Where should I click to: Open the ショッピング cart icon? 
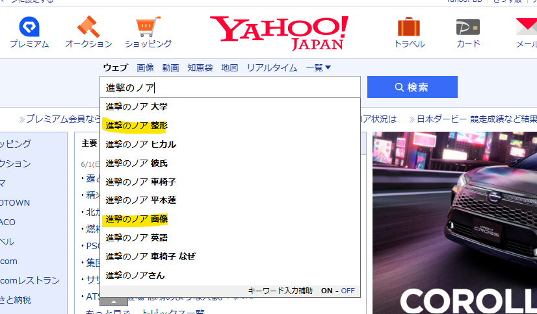[x=148, y=27]
